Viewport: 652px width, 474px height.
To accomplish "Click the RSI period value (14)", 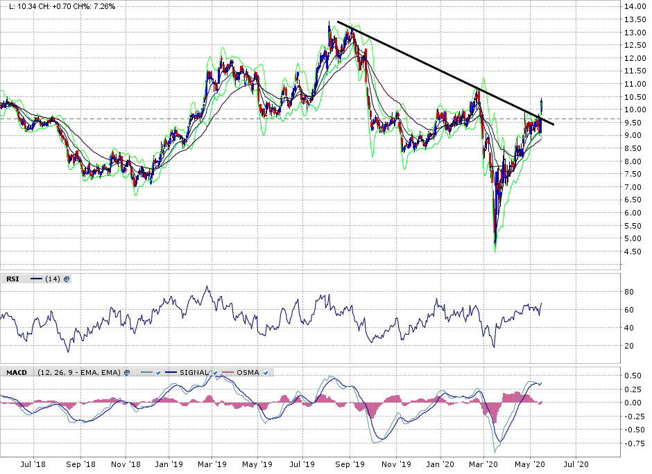I will [53, 279].
